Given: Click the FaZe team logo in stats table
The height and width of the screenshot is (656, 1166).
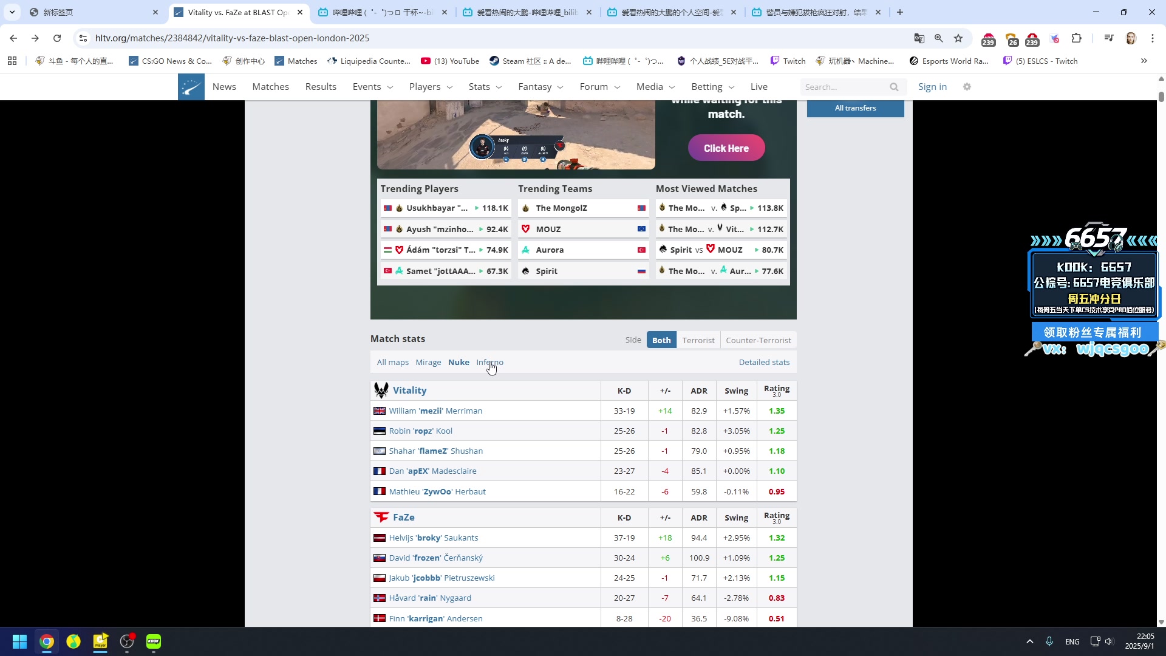Looking at the screenshot, I should [381, 517].
